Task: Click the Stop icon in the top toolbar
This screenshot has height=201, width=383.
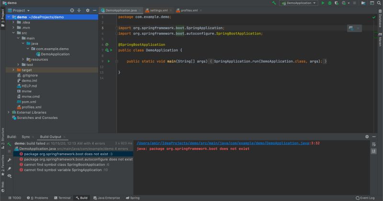Action: pyautogui.click(x=354, y=3)
